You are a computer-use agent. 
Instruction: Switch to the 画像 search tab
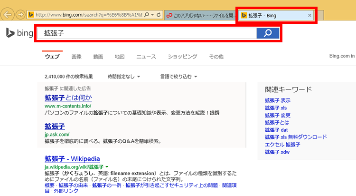point(76,57)
